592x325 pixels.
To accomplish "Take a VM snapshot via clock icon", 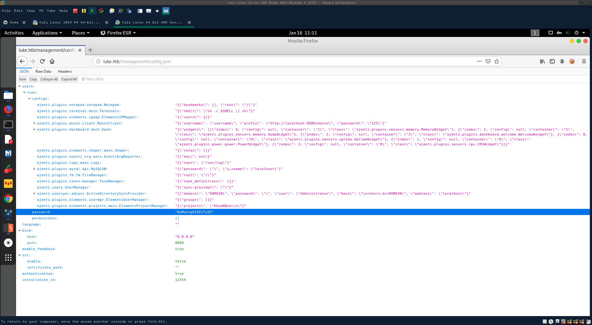I will tap(112, 11).
